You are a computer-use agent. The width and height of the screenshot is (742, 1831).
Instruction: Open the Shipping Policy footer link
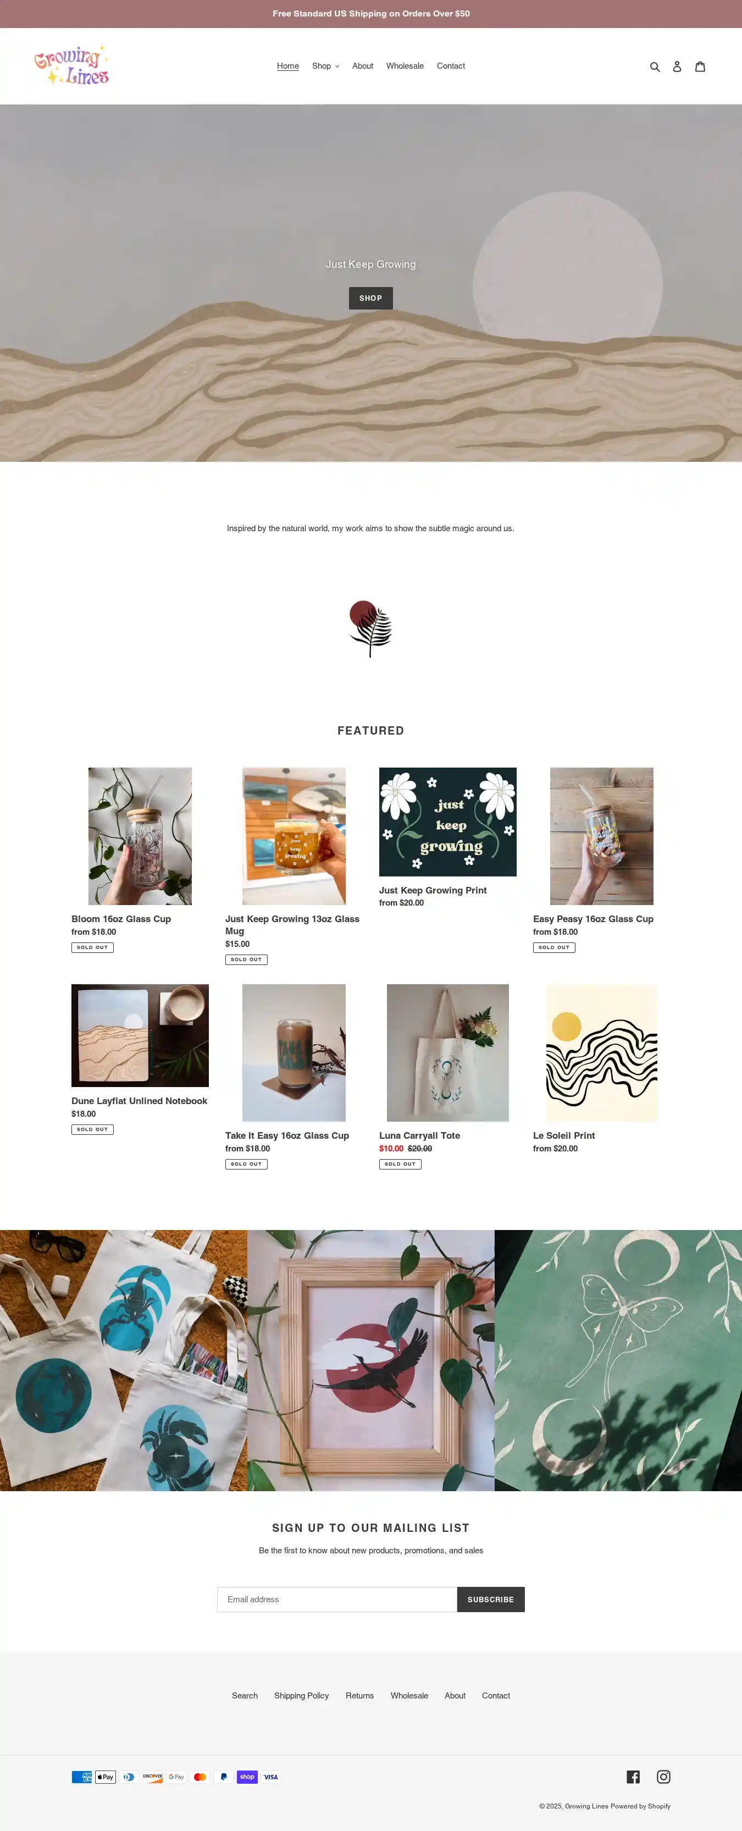301,1695
